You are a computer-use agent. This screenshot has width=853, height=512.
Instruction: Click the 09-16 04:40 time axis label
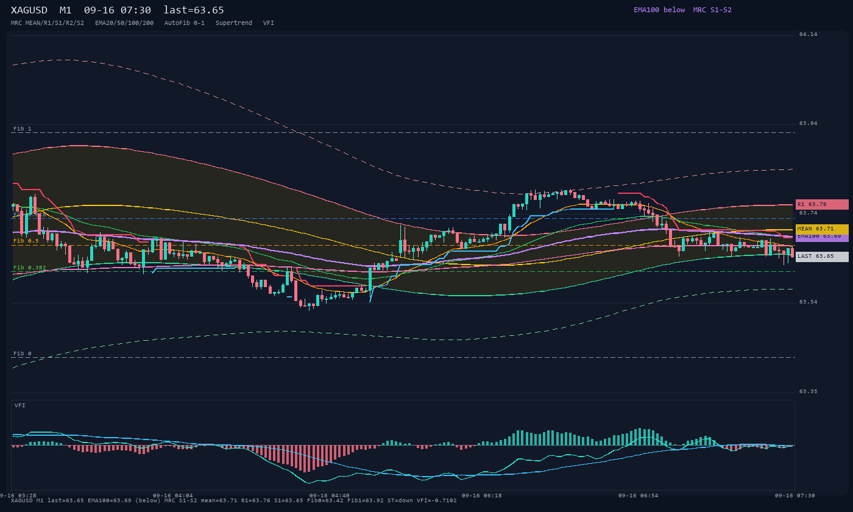click(330, 496)
